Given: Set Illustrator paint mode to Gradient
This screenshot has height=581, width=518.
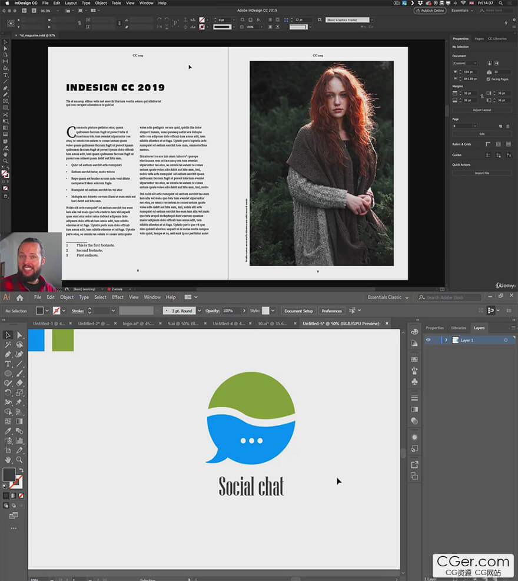Looking at the screenshot, I should coord(14,496).
